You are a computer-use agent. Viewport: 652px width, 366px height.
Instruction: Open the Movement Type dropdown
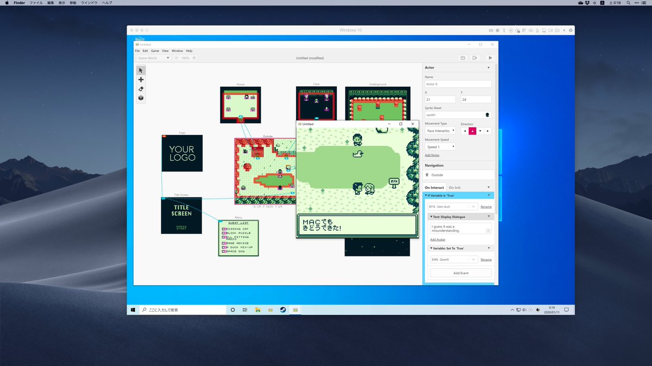tap(440, 131)
